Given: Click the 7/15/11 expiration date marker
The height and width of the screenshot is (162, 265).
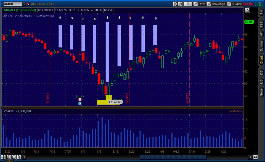Looking at the screenshot, I should pos(48,98).
